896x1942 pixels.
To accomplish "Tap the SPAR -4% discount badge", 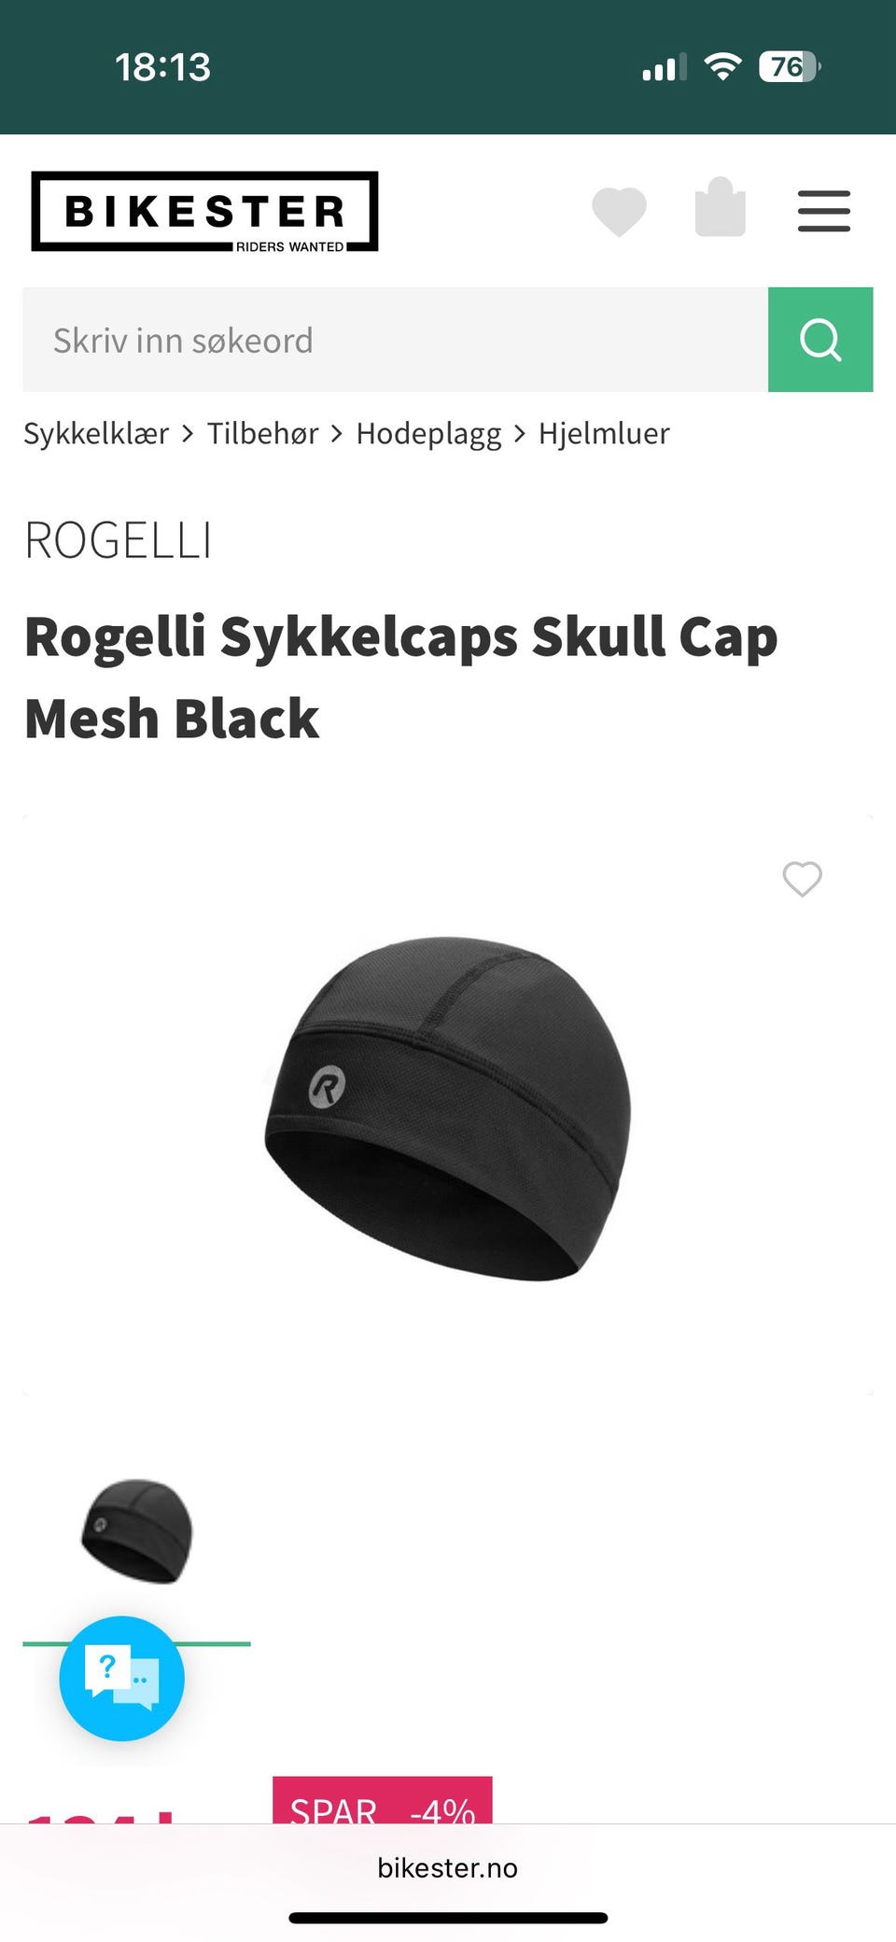I will coord(383,1800).
